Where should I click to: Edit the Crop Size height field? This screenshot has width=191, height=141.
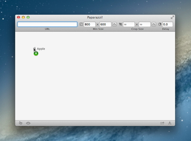pos(144,24)
